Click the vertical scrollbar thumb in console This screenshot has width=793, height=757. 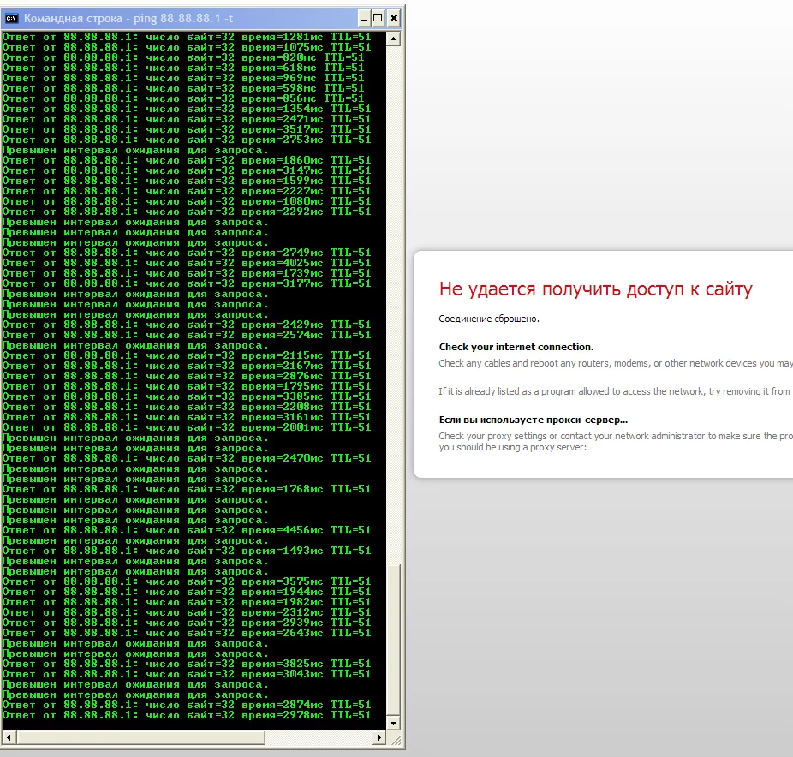(x=393, y=640)
